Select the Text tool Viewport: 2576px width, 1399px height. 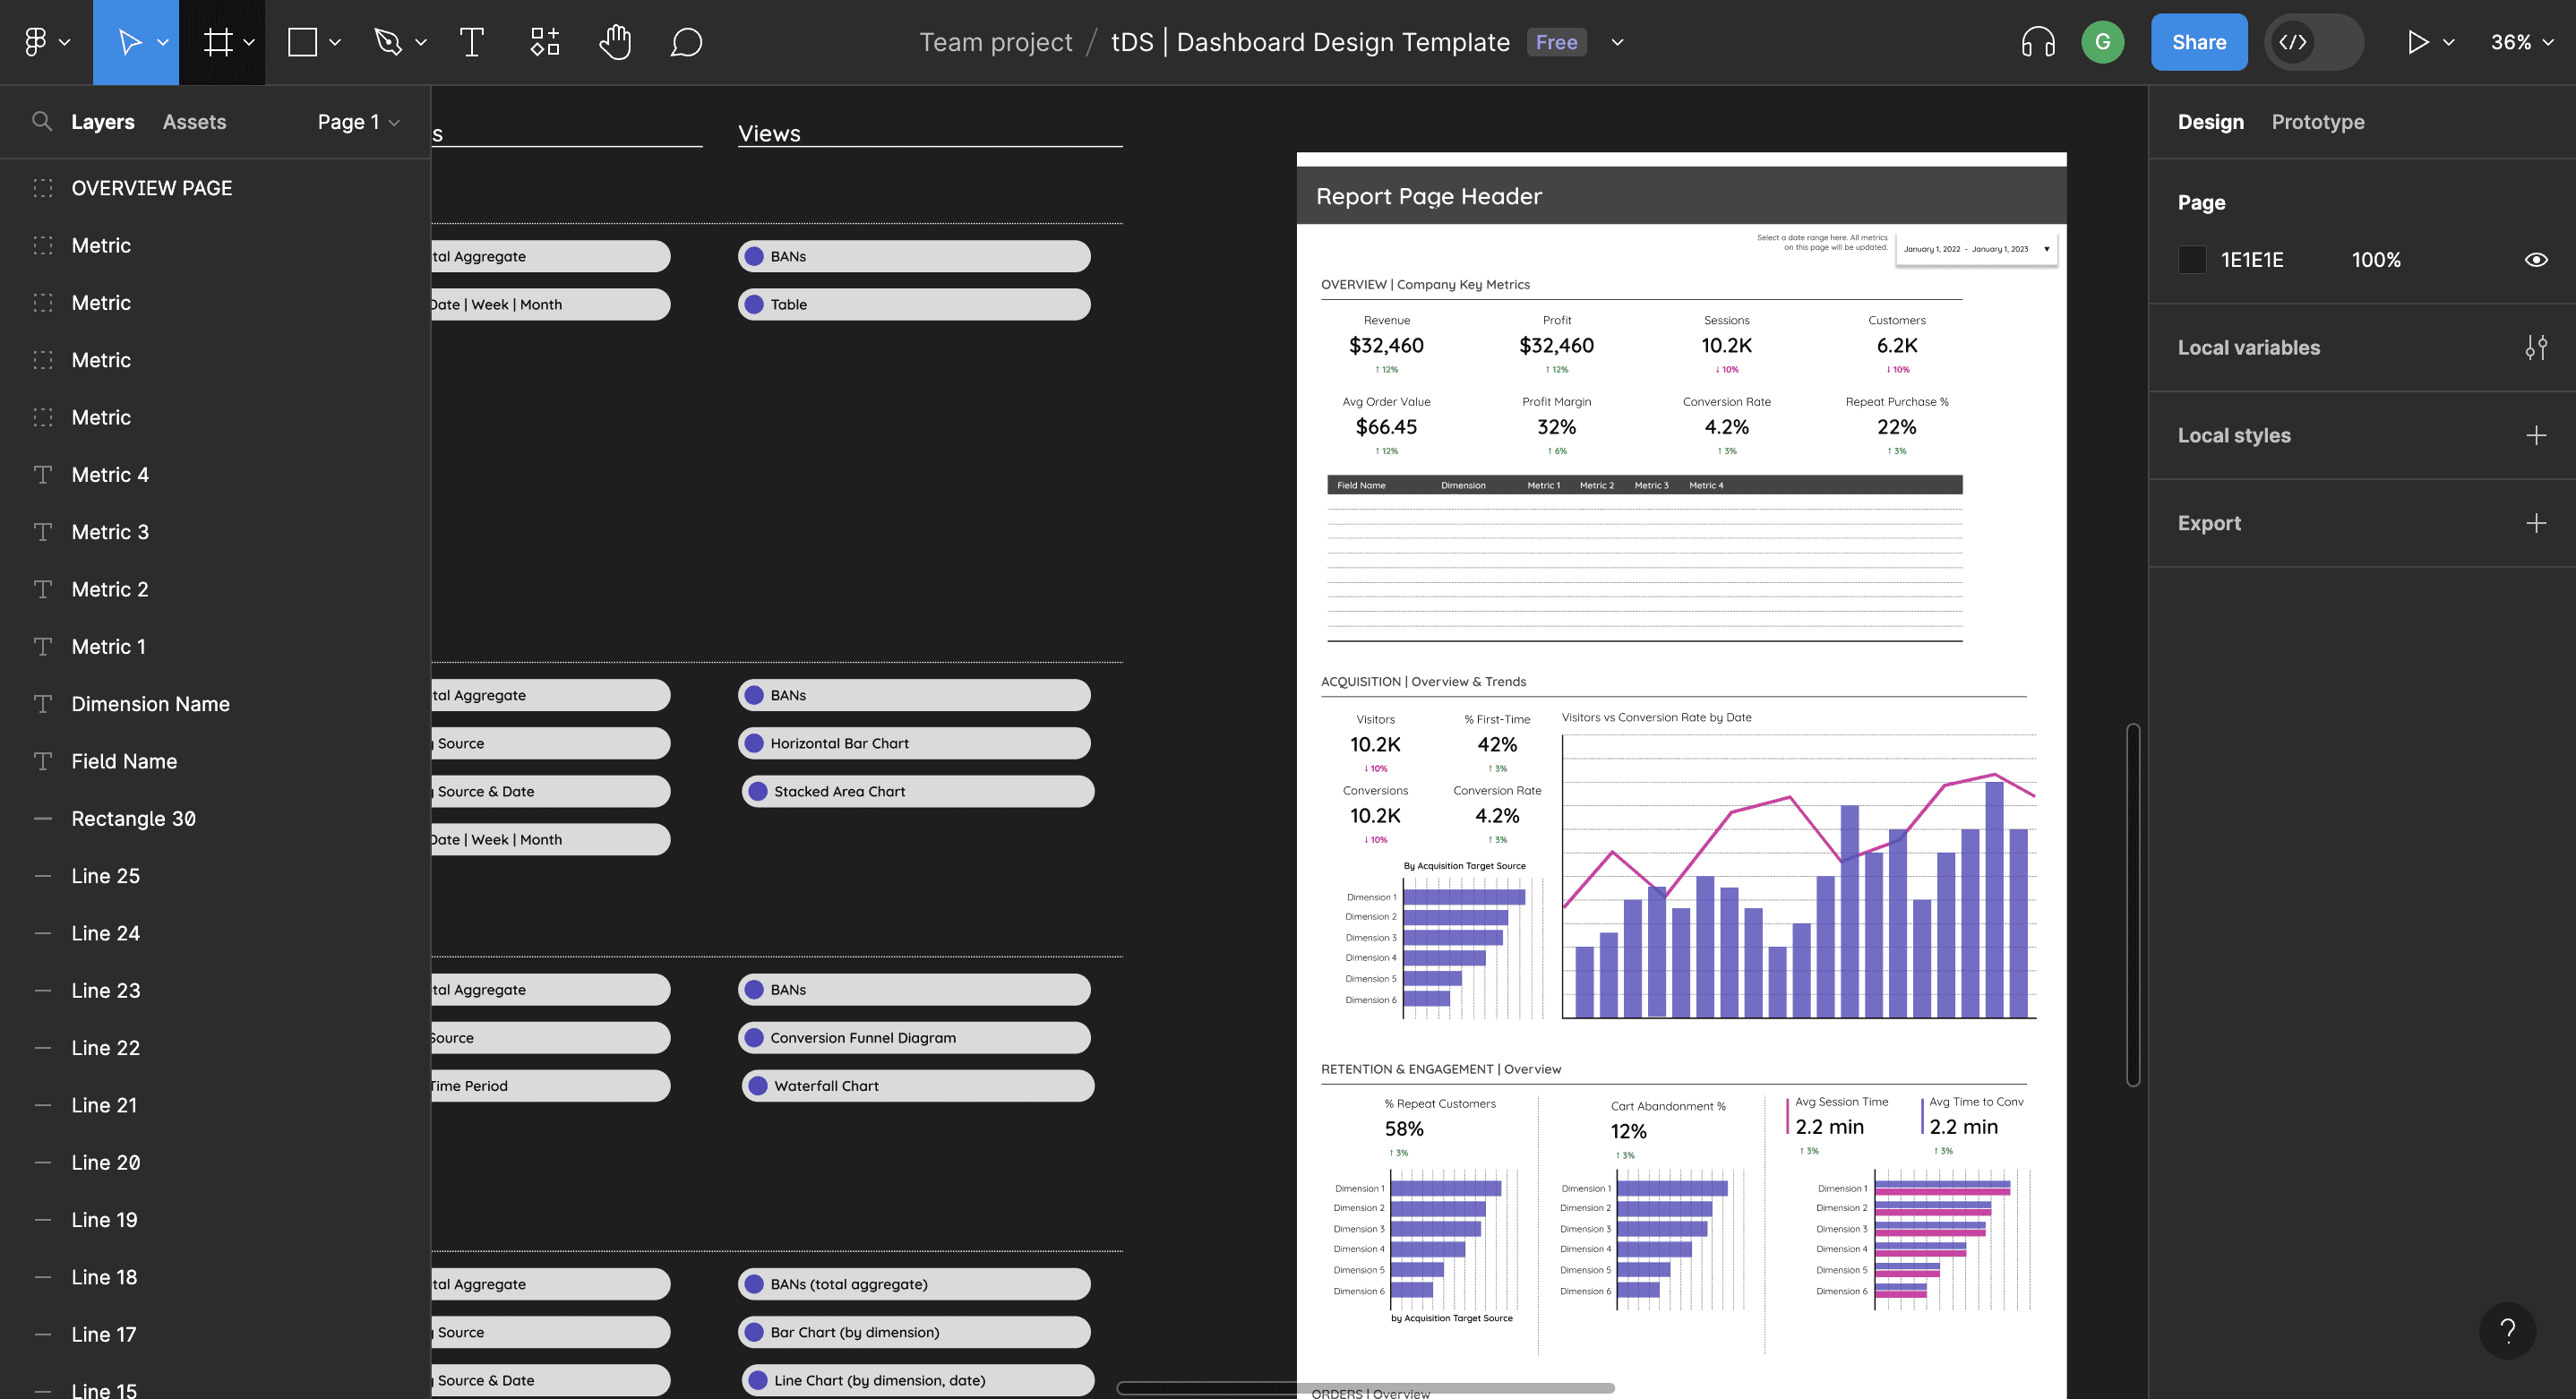tap(471, 42)
